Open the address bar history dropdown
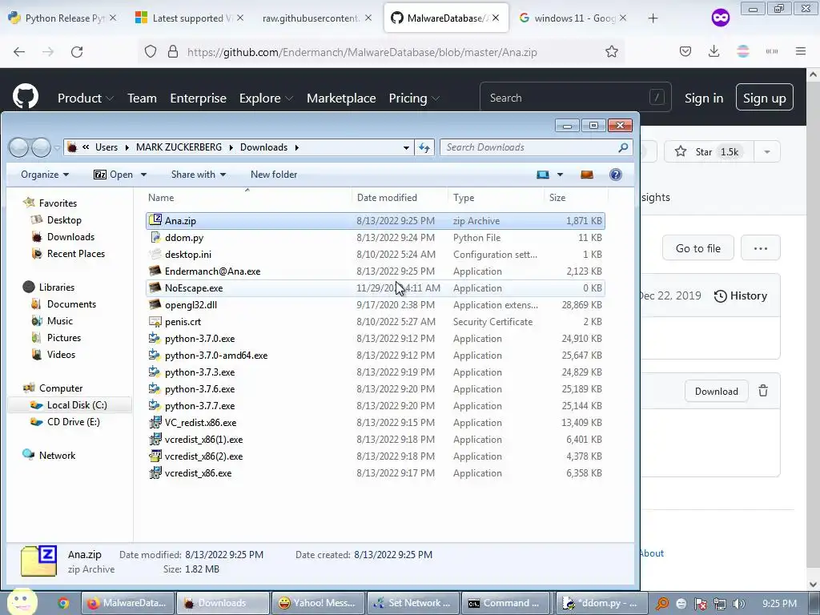The image size is (820, 615). (x=406, y=148)
